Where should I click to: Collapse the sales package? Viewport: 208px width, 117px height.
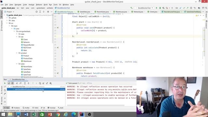tap(17, 64)
